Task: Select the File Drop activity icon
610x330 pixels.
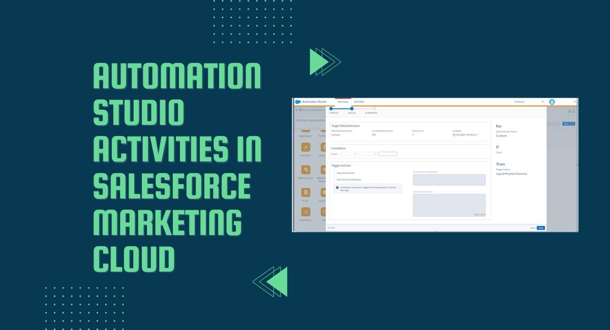Action: click(x=306, y=147)
